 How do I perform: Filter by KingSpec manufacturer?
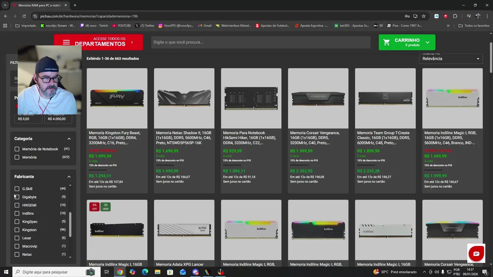[x=17, y=222]
